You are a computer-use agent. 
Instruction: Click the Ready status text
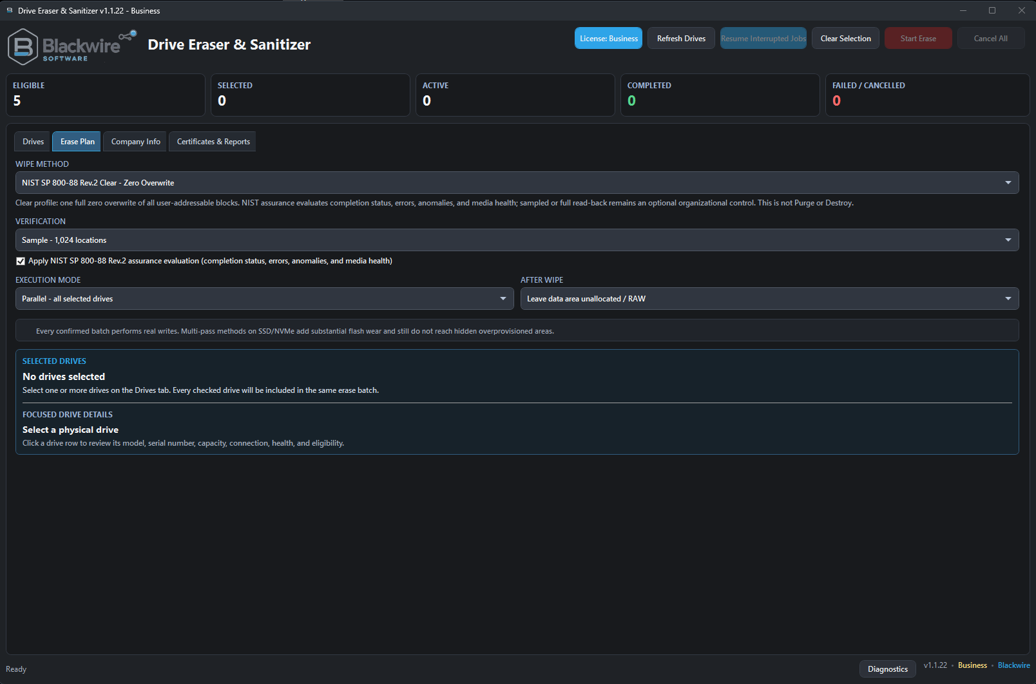[x=16, y=669]
